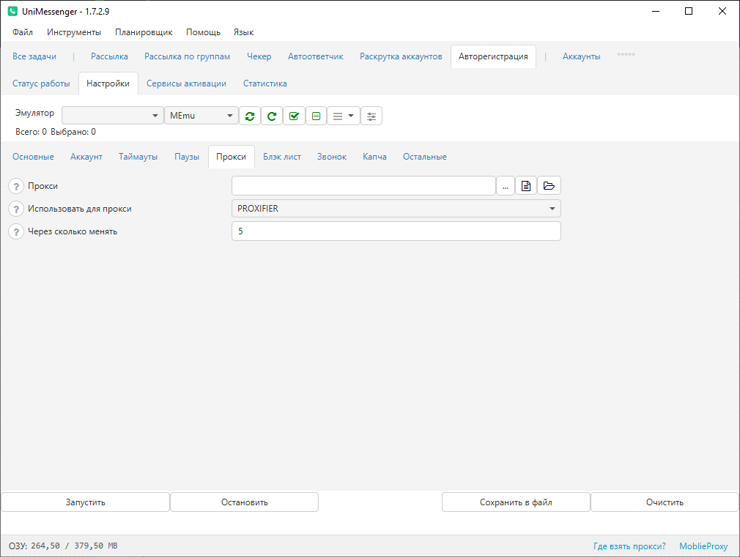Open the Язык menu
The height and width of the screenshot is (558, 740).
(243, 32)
